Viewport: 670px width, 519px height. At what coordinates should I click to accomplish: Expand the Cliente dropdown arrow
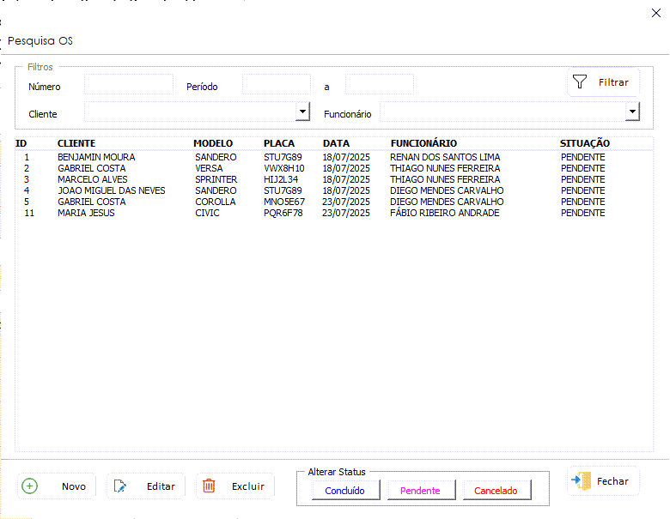[x=302, y=112]
